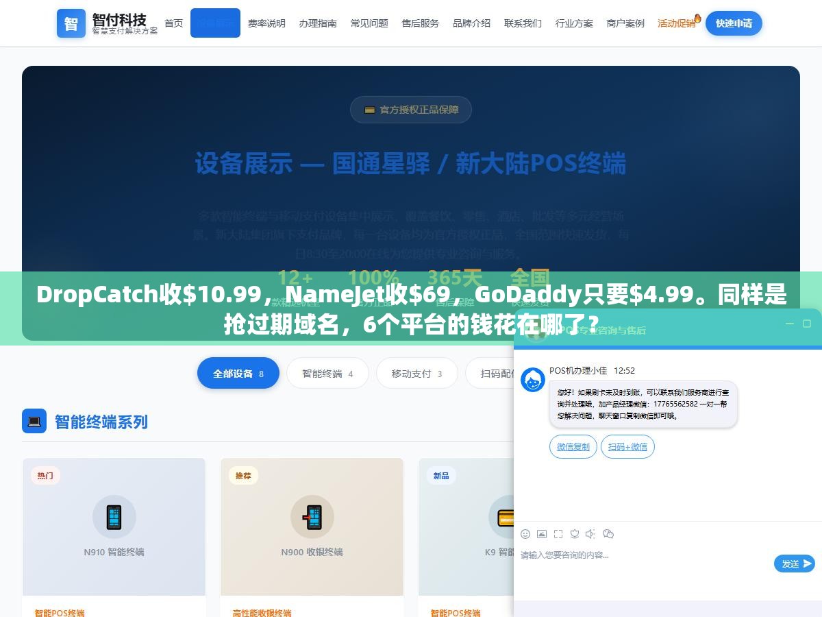Click the N910 智能终端 label
822x617 pixels.
pyautogui.click(x=114, y=552)
